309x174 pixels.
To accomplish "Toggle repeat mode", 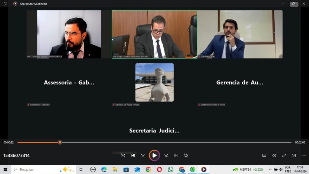I will (x=186, y=155).
